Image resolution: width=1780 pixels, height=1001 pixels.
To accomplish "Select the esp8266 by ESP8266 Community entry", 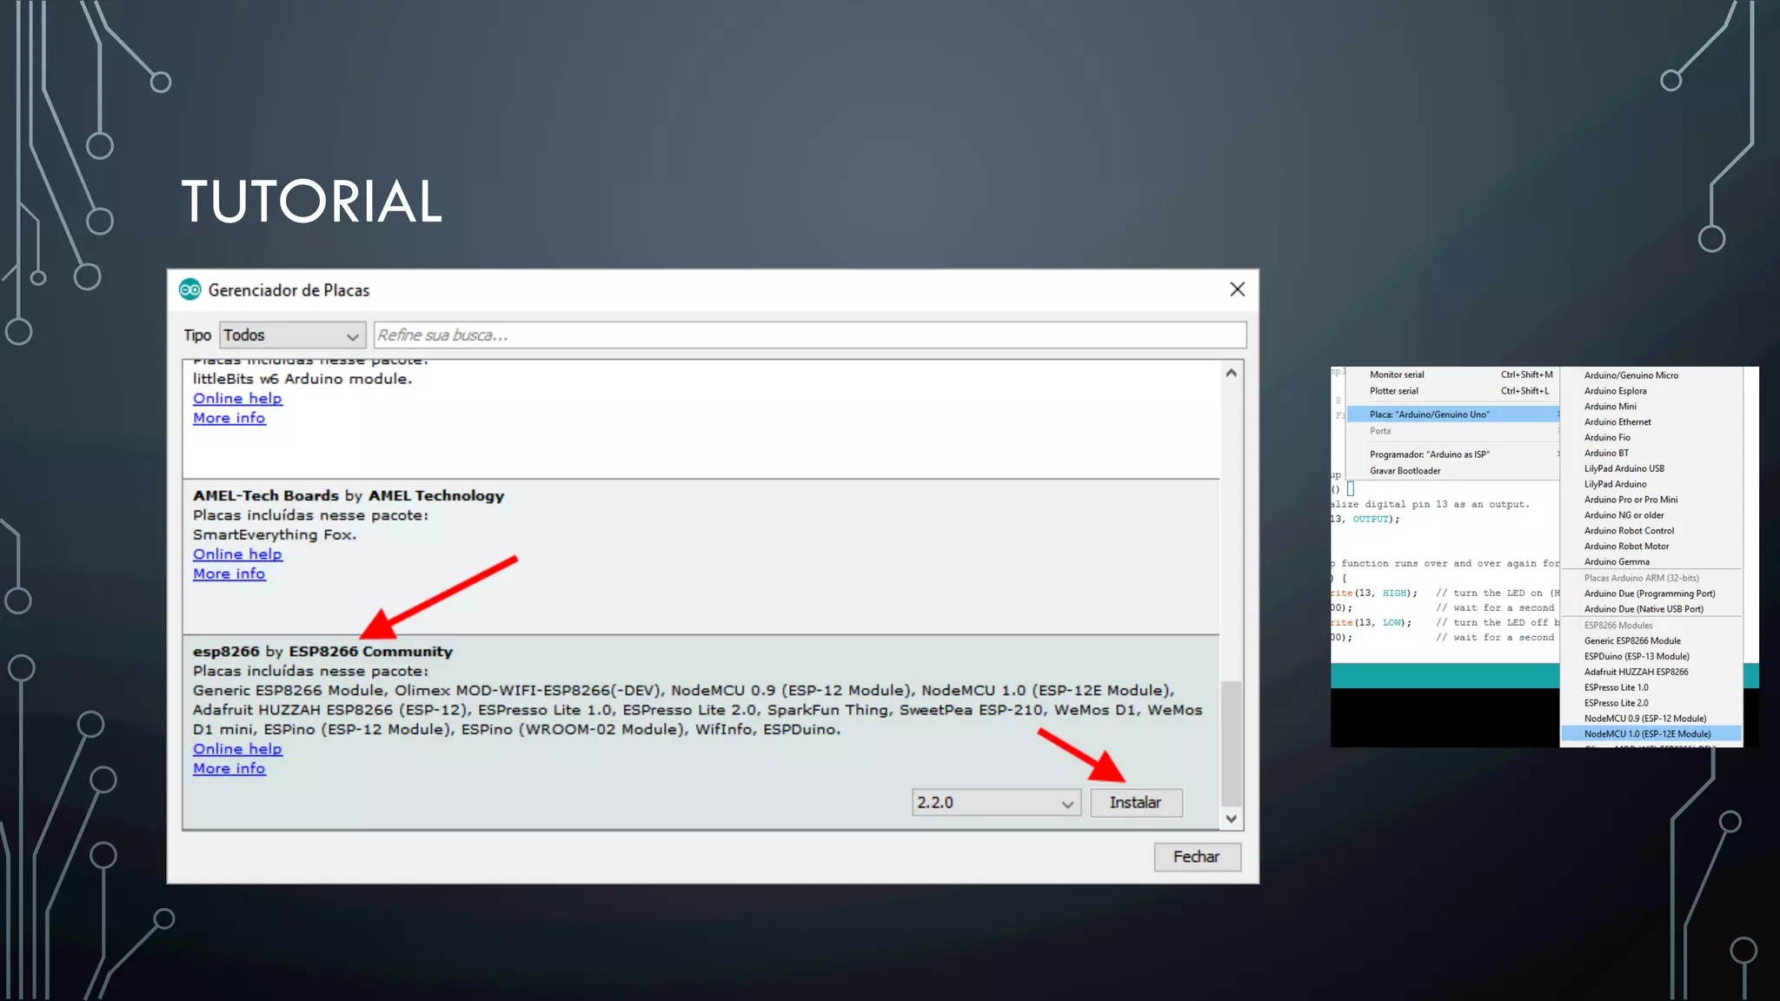I will [x=322, y=652].
